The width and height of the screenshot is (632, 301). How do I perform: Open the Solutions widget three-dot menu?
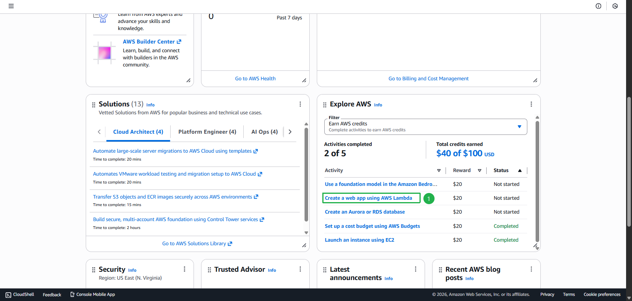point(300,104)
